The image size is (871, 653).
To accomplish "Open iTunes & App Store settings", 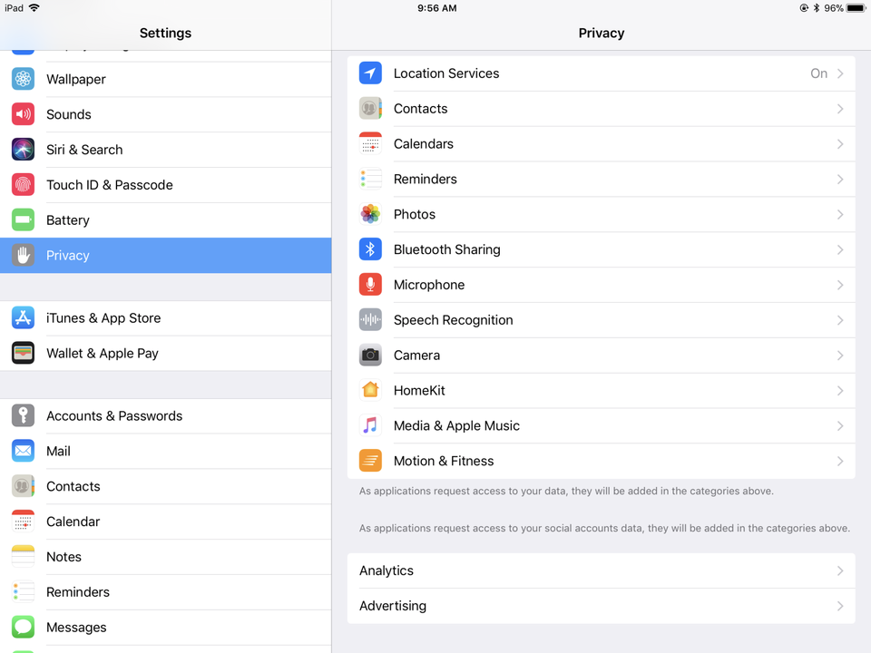I will click(165, 317).
